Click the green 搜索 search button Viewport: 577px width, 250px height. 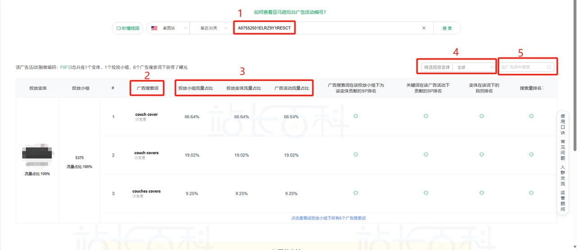(x=447, y=28)
